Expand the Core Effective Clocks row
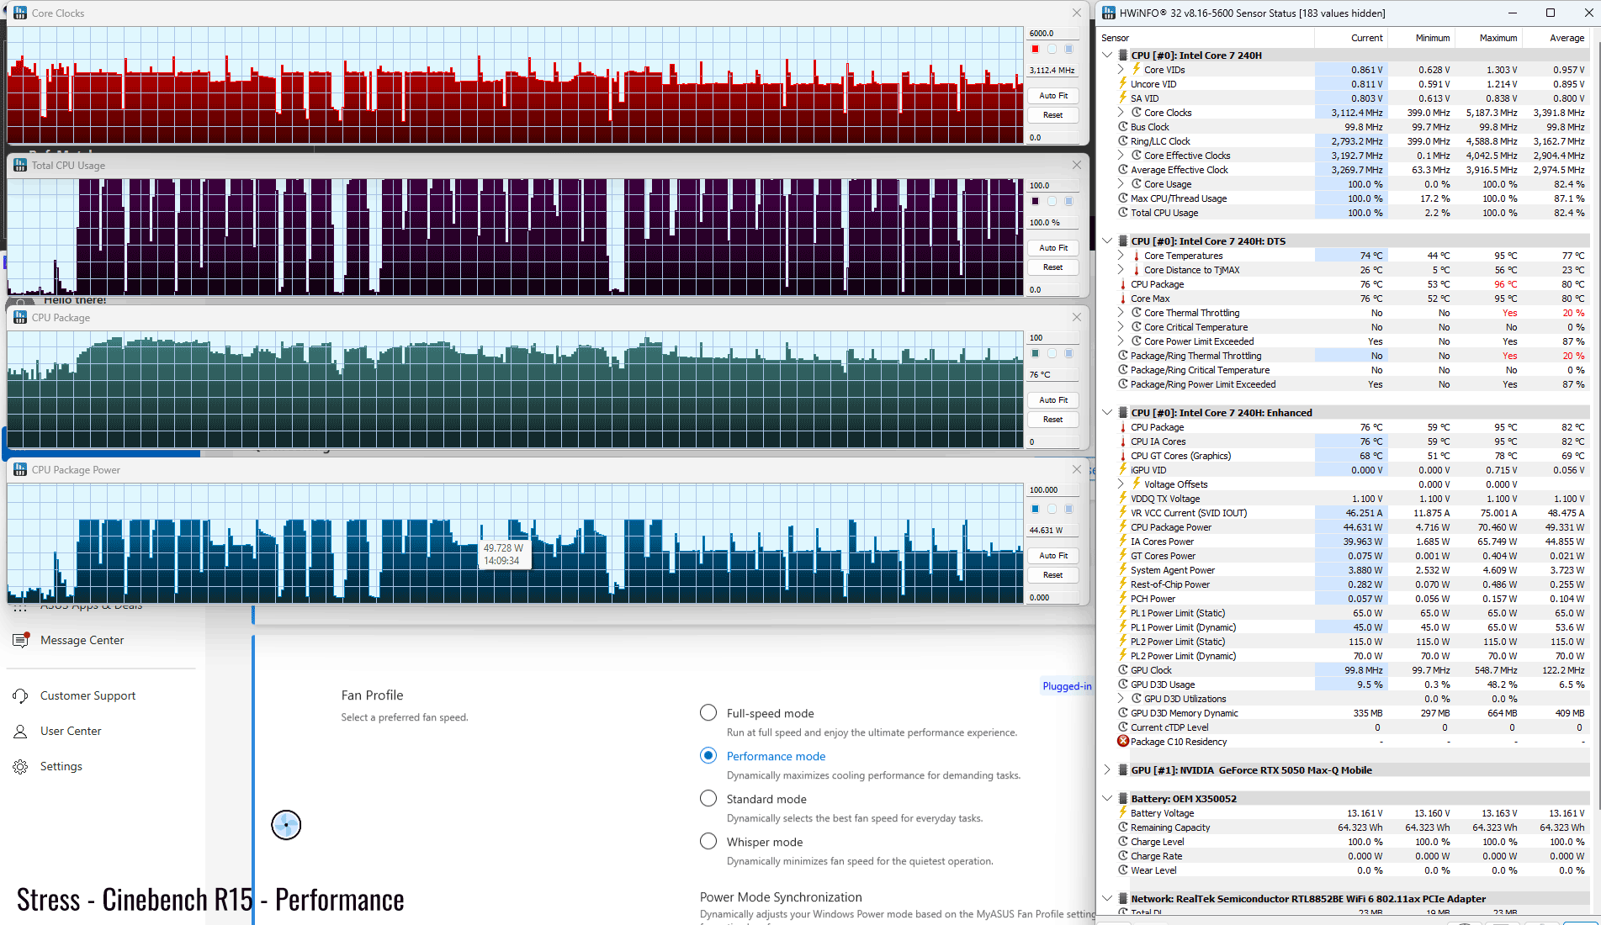The width and height of the screenshot is (1601, 925). point(1121,156)
